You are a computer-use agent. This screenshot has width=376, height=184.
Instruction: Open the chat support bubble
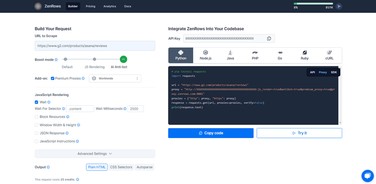pyautogui.click(x=367, y=176)
